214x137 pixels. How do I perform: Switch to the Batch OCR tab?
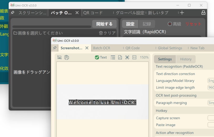pos(101,48)
